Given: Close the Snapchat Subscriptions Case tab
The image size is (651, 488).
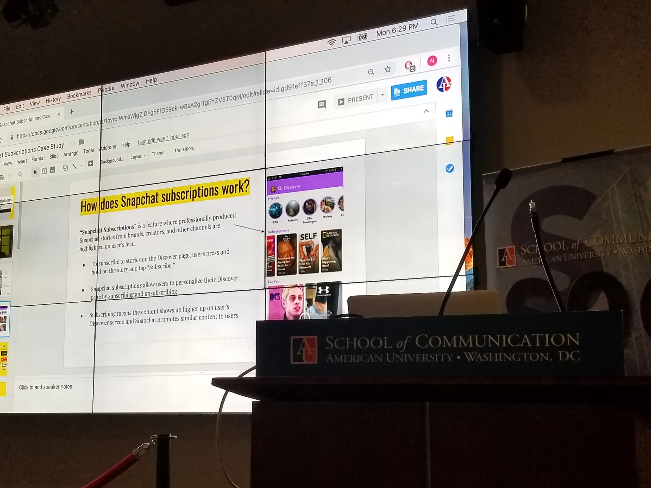Looking at the screenshot, I should click(x=59, y=115).
